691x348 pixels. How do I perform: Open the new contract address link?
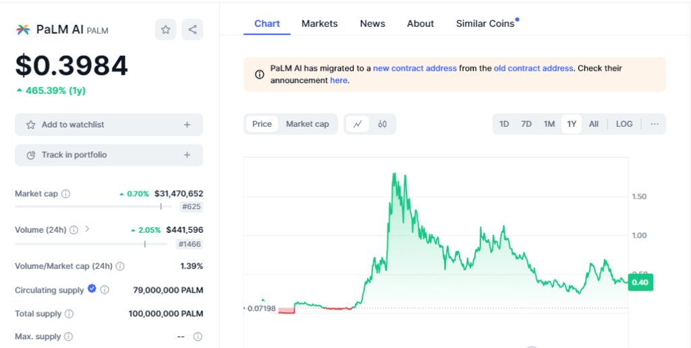click(x=414, y=68)
